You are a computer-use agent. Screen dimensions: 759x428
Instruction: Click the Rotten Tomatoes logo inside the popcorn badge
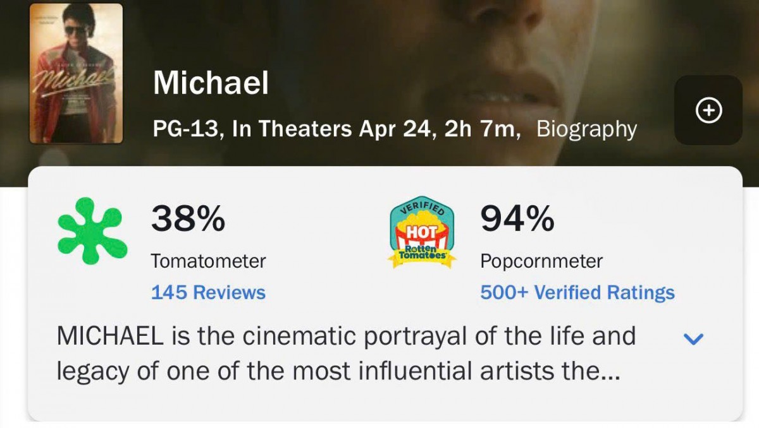pyautogui.click(x=422, y=253)
